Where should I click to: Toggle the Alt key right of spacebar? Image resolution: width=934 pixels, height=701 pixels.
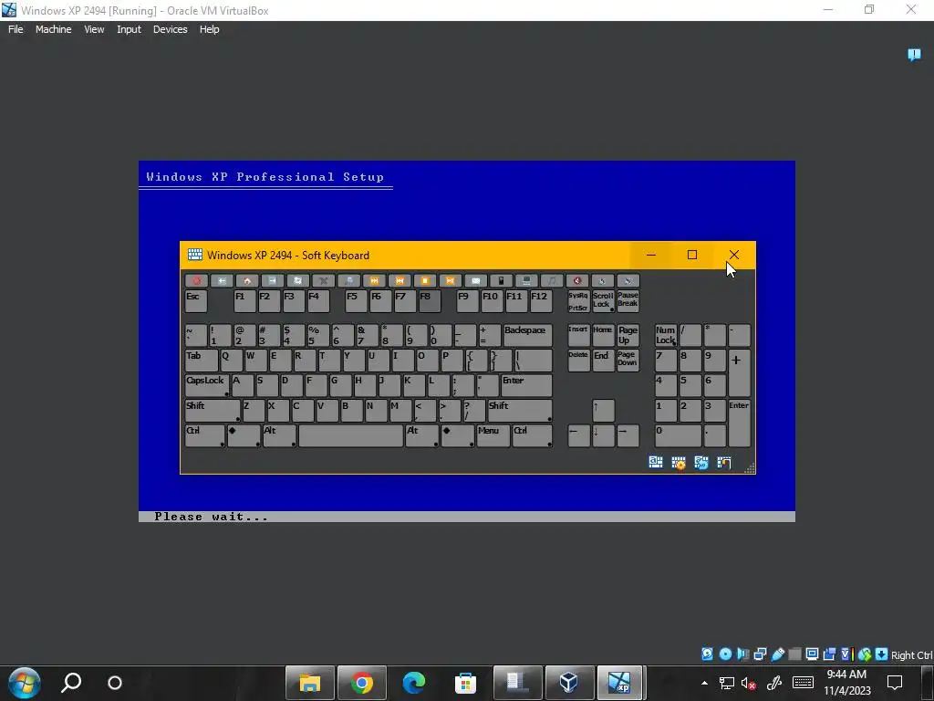coord(421,435)
